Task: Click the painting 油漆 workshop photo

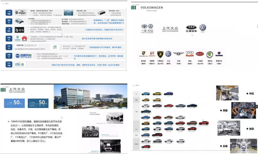Action: pos(229,128)
